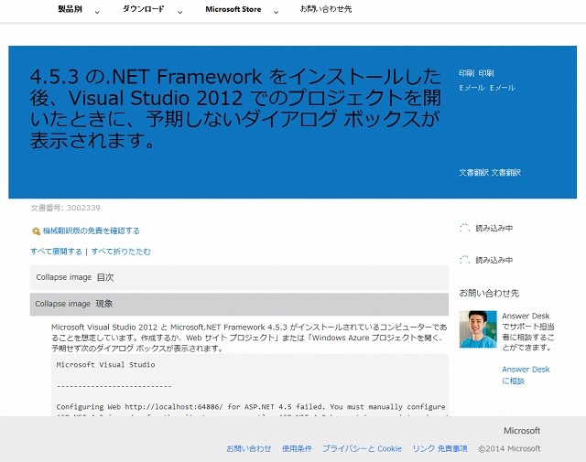Click the second 文書翻訳 link in the header
This screenshot has width=586, height=462.
(506, 173)
